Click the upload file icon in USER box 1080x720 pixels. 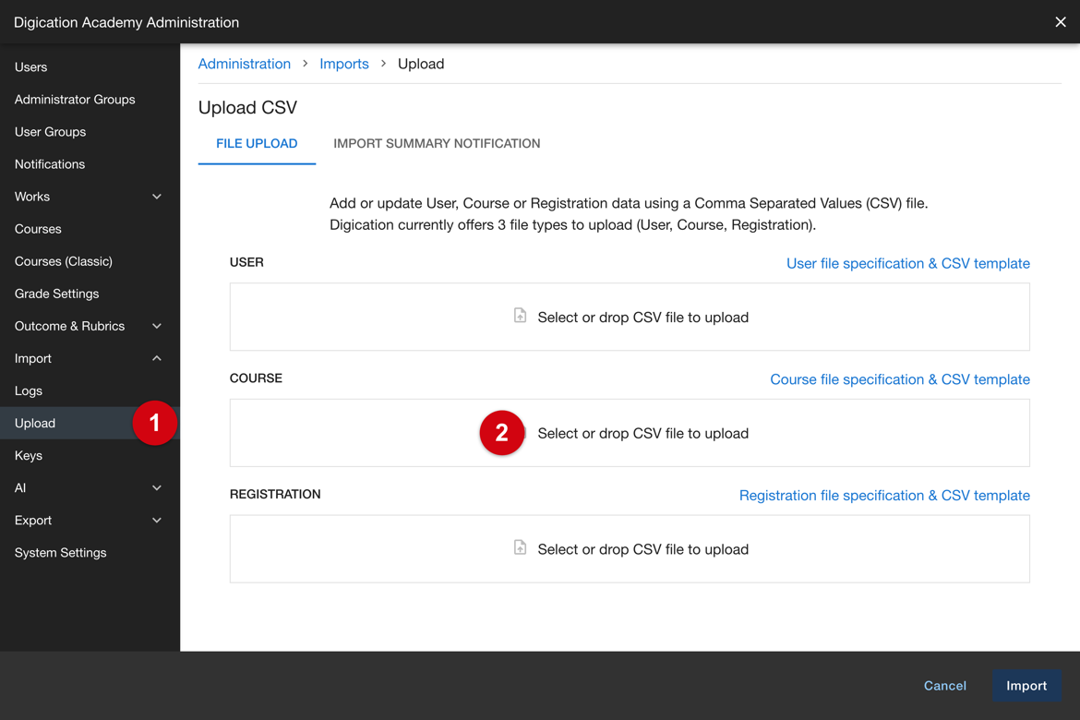point(520,316)
